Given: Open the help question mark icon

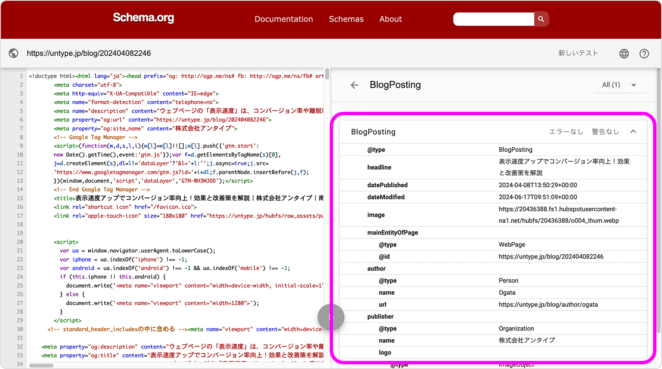Looking at the screenshot, I should click(644, 53).
